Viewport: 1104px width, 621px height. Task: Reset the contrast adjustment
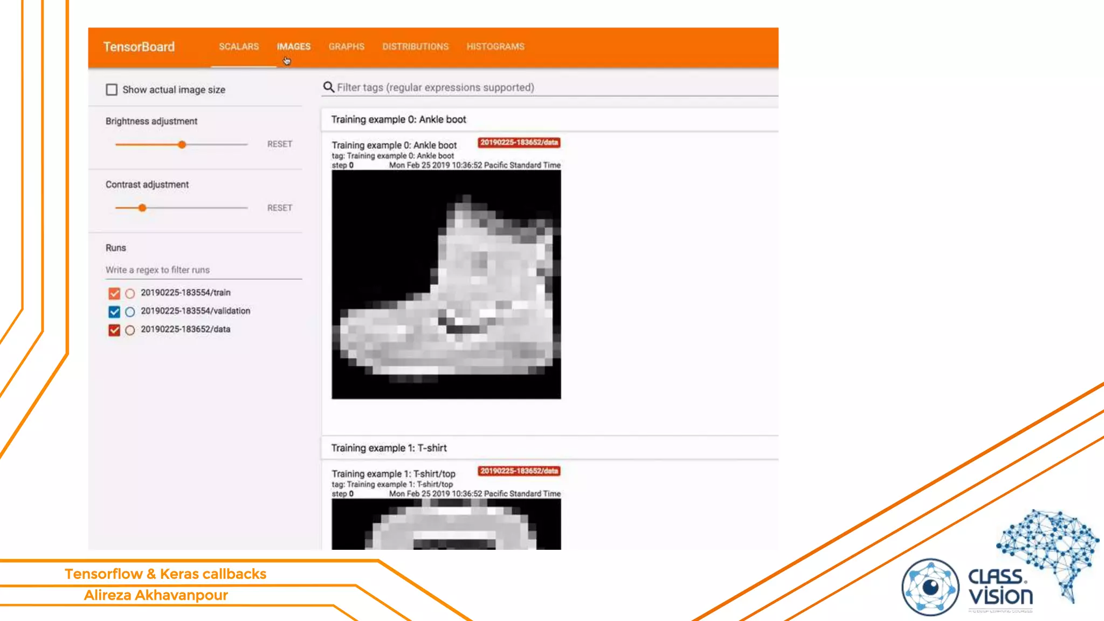click(x=279, y=208)
